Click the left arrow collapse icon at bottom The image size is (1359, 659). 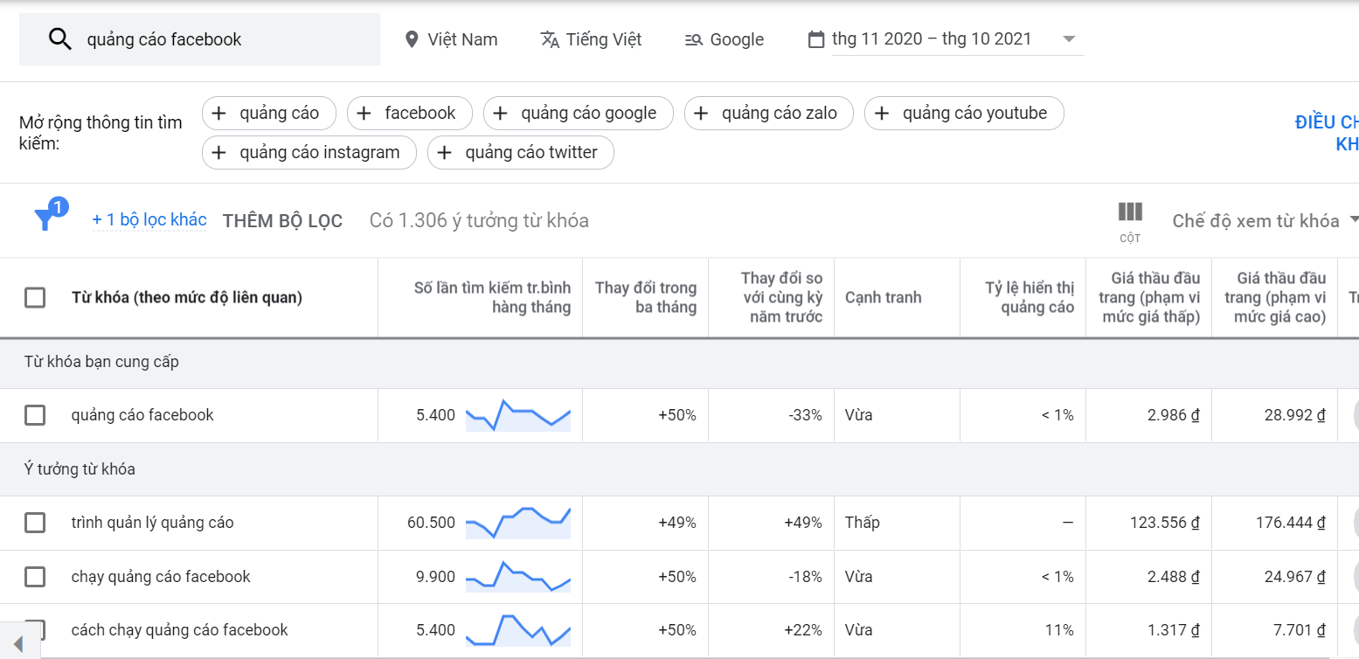pyautogui.click(x=18, y=644)
